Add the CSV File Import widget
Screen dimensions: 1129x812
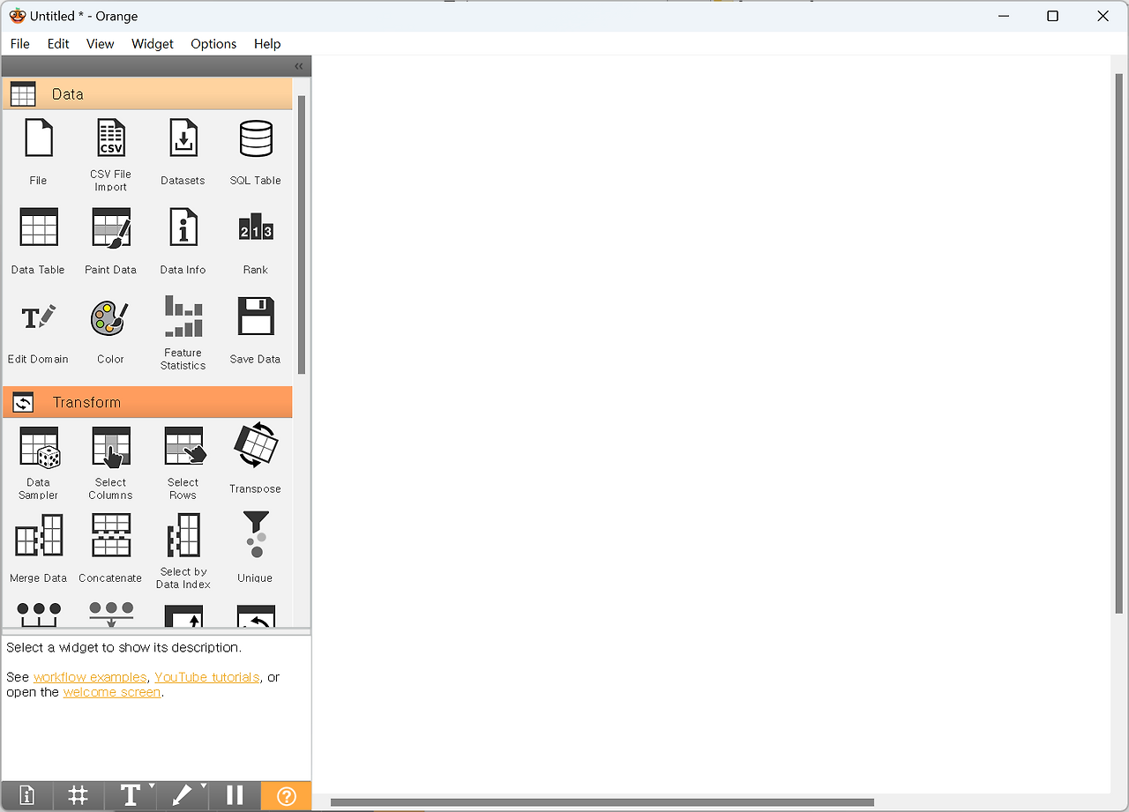tap(111, 139)
